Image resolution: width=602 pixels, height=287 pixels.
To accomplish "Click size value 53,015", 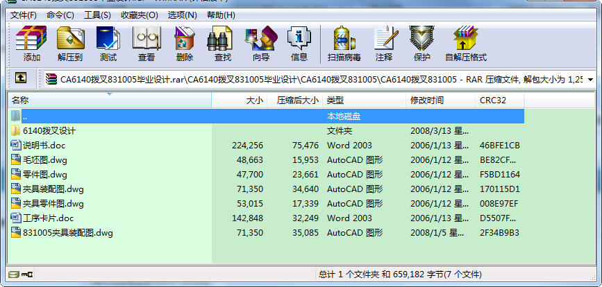I will point(251,204).
